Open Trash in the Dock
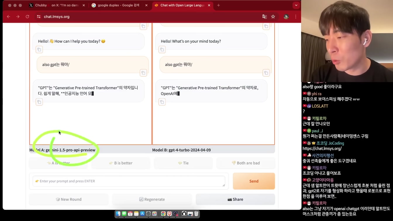Image resolution: width=393 pixels, height=221 pixels. click(196, 214)
